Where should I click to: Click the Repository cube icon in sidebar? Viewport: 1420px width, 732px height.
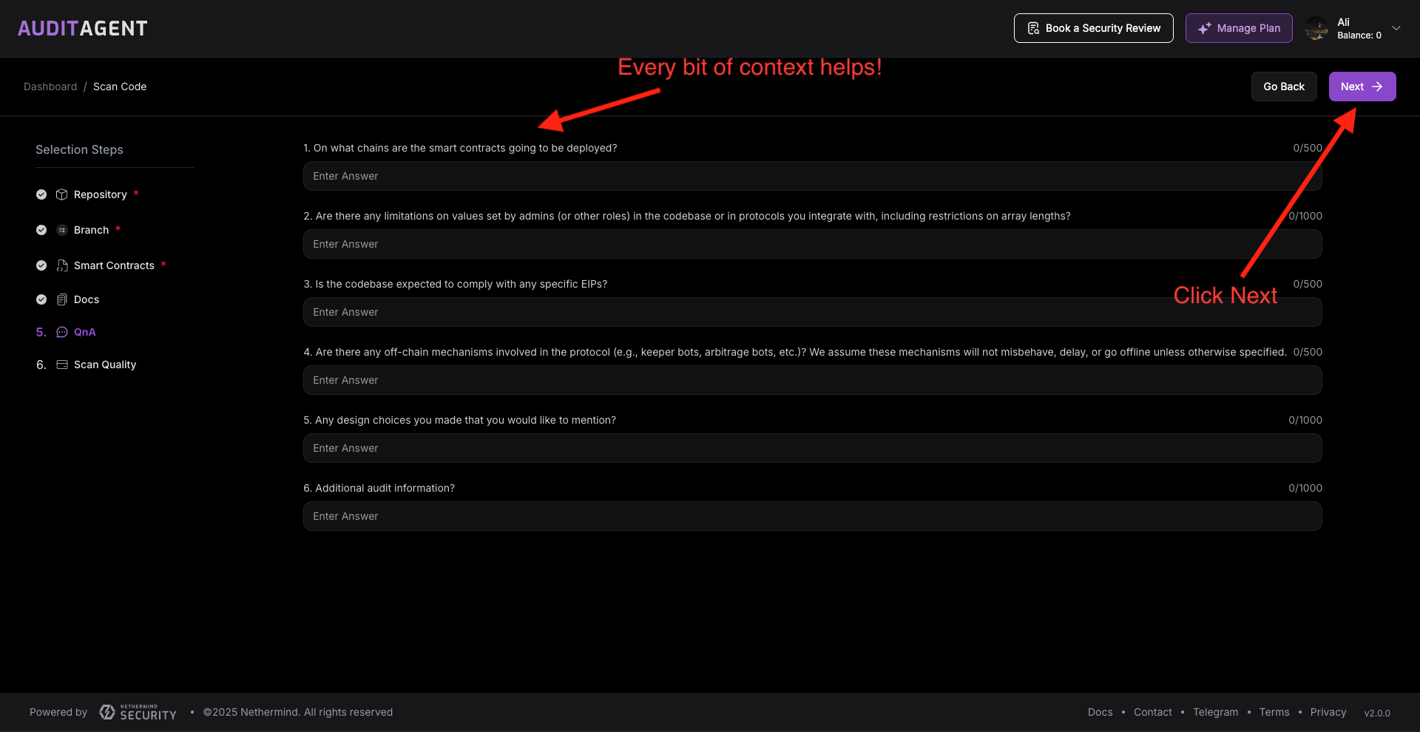click(x=62, y=194)
